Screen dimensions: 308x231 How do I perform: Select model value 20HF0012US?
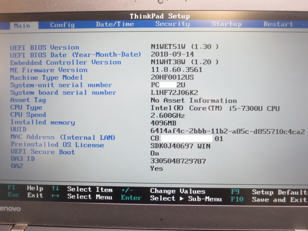pyautogui.click(x=172, y=77)
